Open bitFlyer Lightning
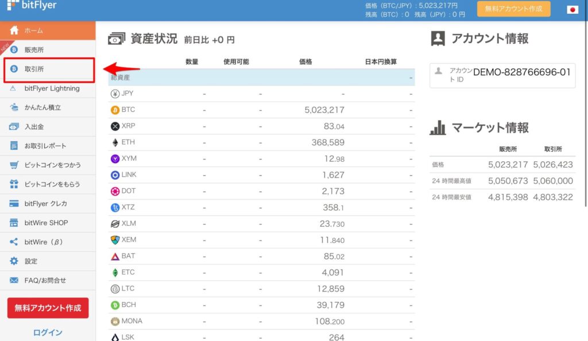The width and height of the screenshot is (588, 341). click(48, 88)
